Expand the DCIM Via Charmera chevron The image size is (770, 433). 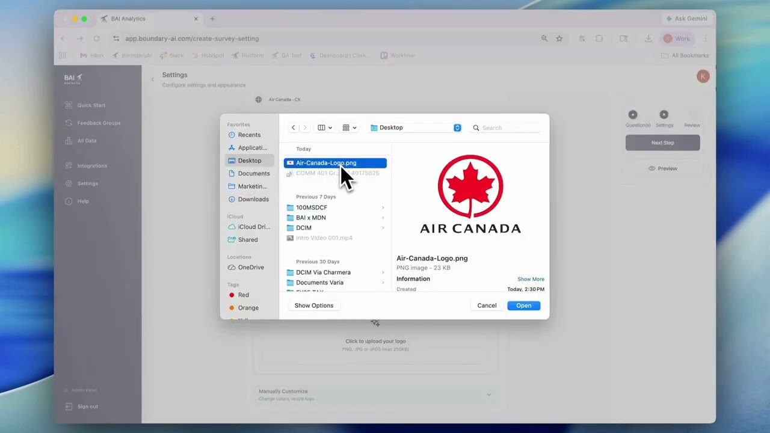(383, 272)
